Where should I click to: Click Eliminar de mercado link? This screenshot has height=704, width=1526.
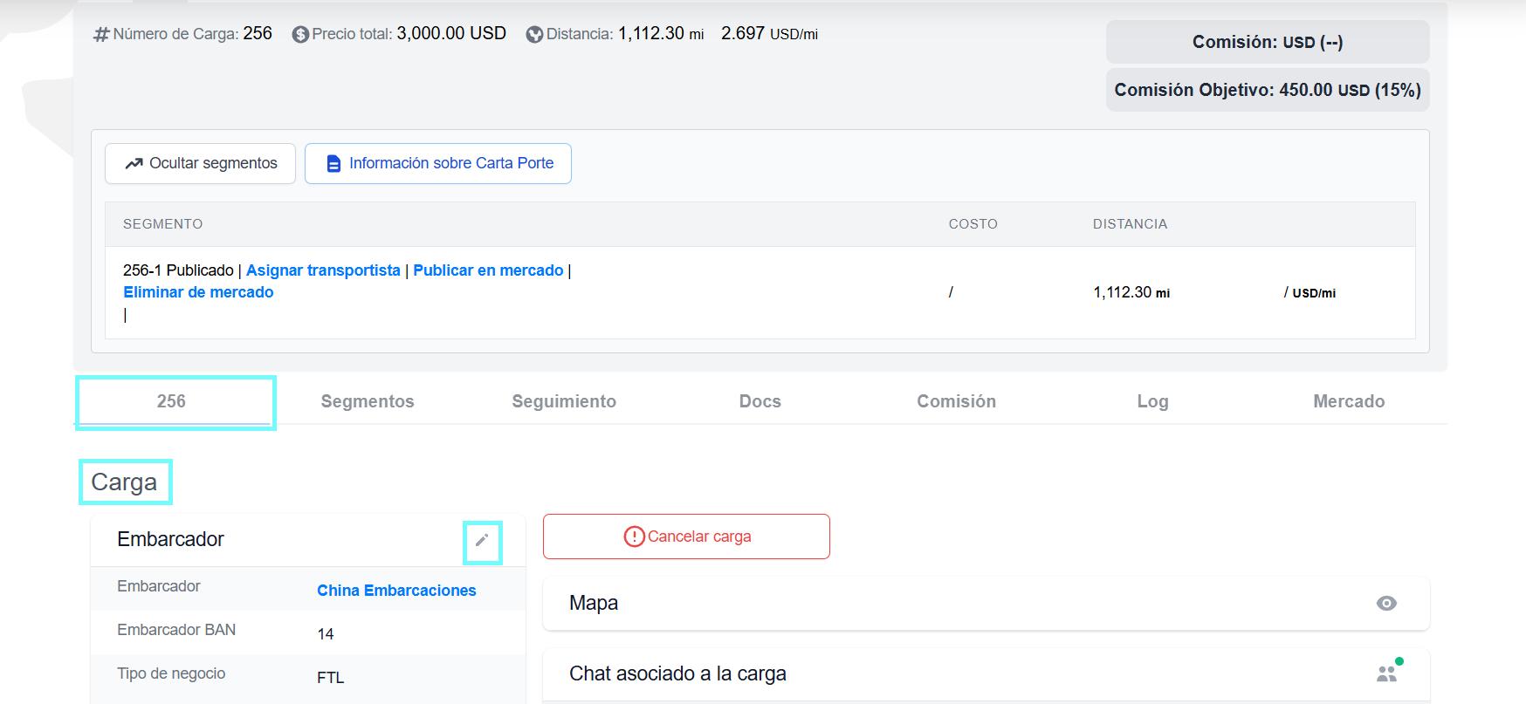(x=198, y=292)
